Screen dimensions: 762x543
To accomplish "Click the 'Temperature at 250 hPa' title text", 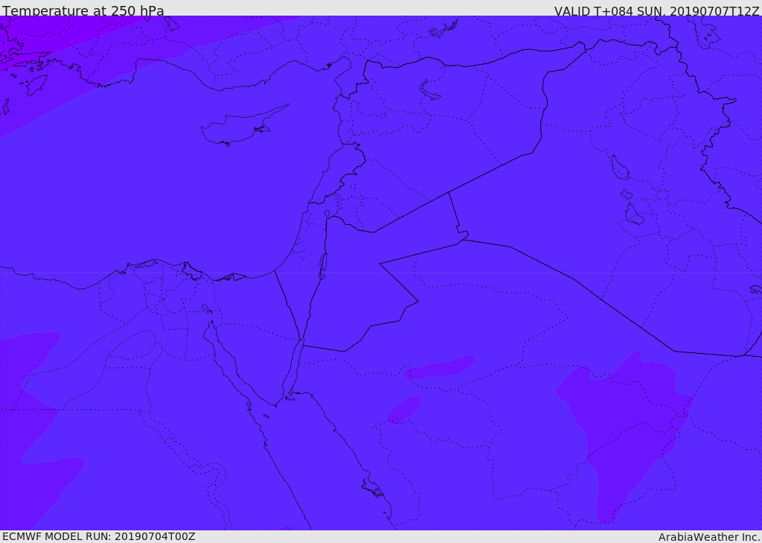I will coord(83,10).
